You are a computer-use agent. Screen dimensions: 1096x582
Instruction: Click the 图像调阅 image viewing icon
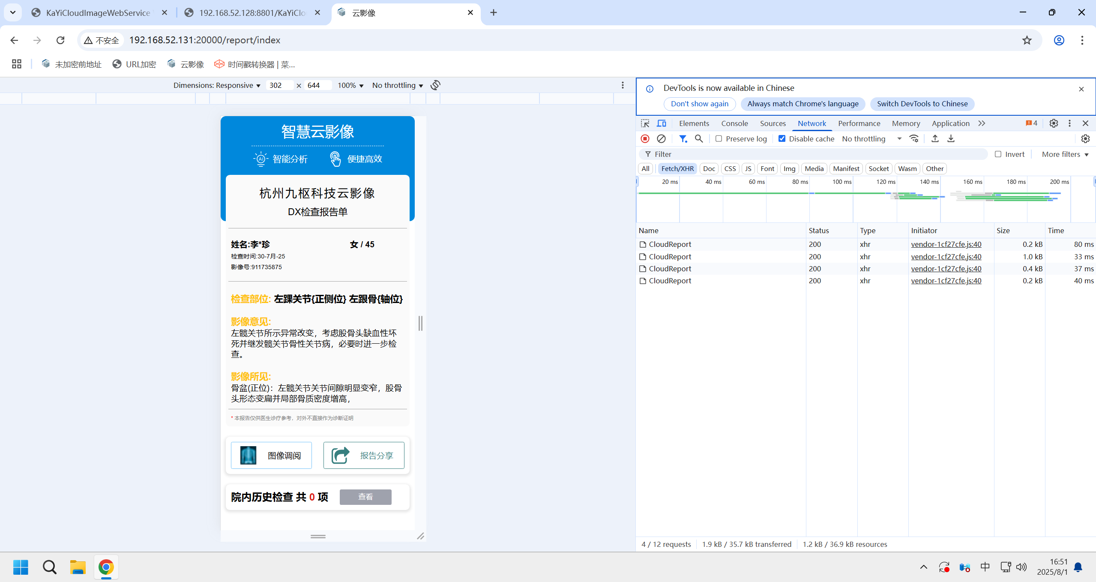(x=248, y=455)
